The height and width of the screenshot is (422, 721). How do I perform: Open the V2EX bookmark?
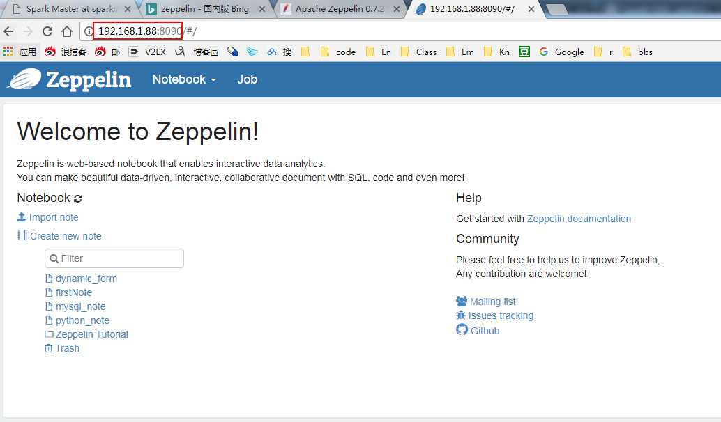[147, 52]
